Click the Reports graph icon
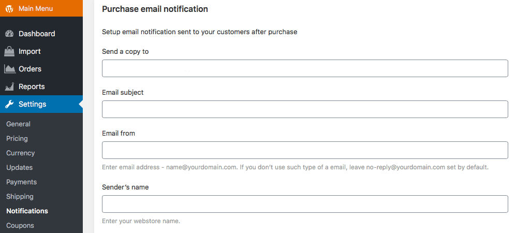Screen dimensions: 516x233 click(x=9, y=86)
